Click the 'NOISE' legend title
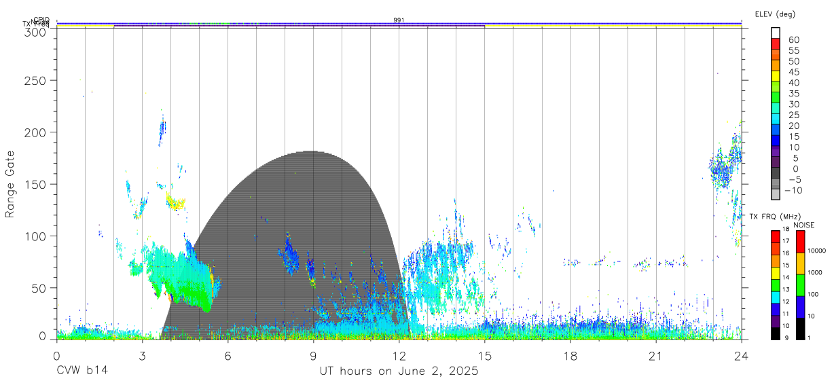 [803, 224]
